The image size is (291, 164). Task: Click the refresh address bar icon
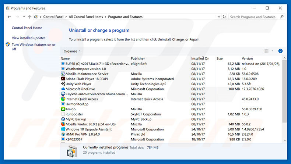point(224,17)
